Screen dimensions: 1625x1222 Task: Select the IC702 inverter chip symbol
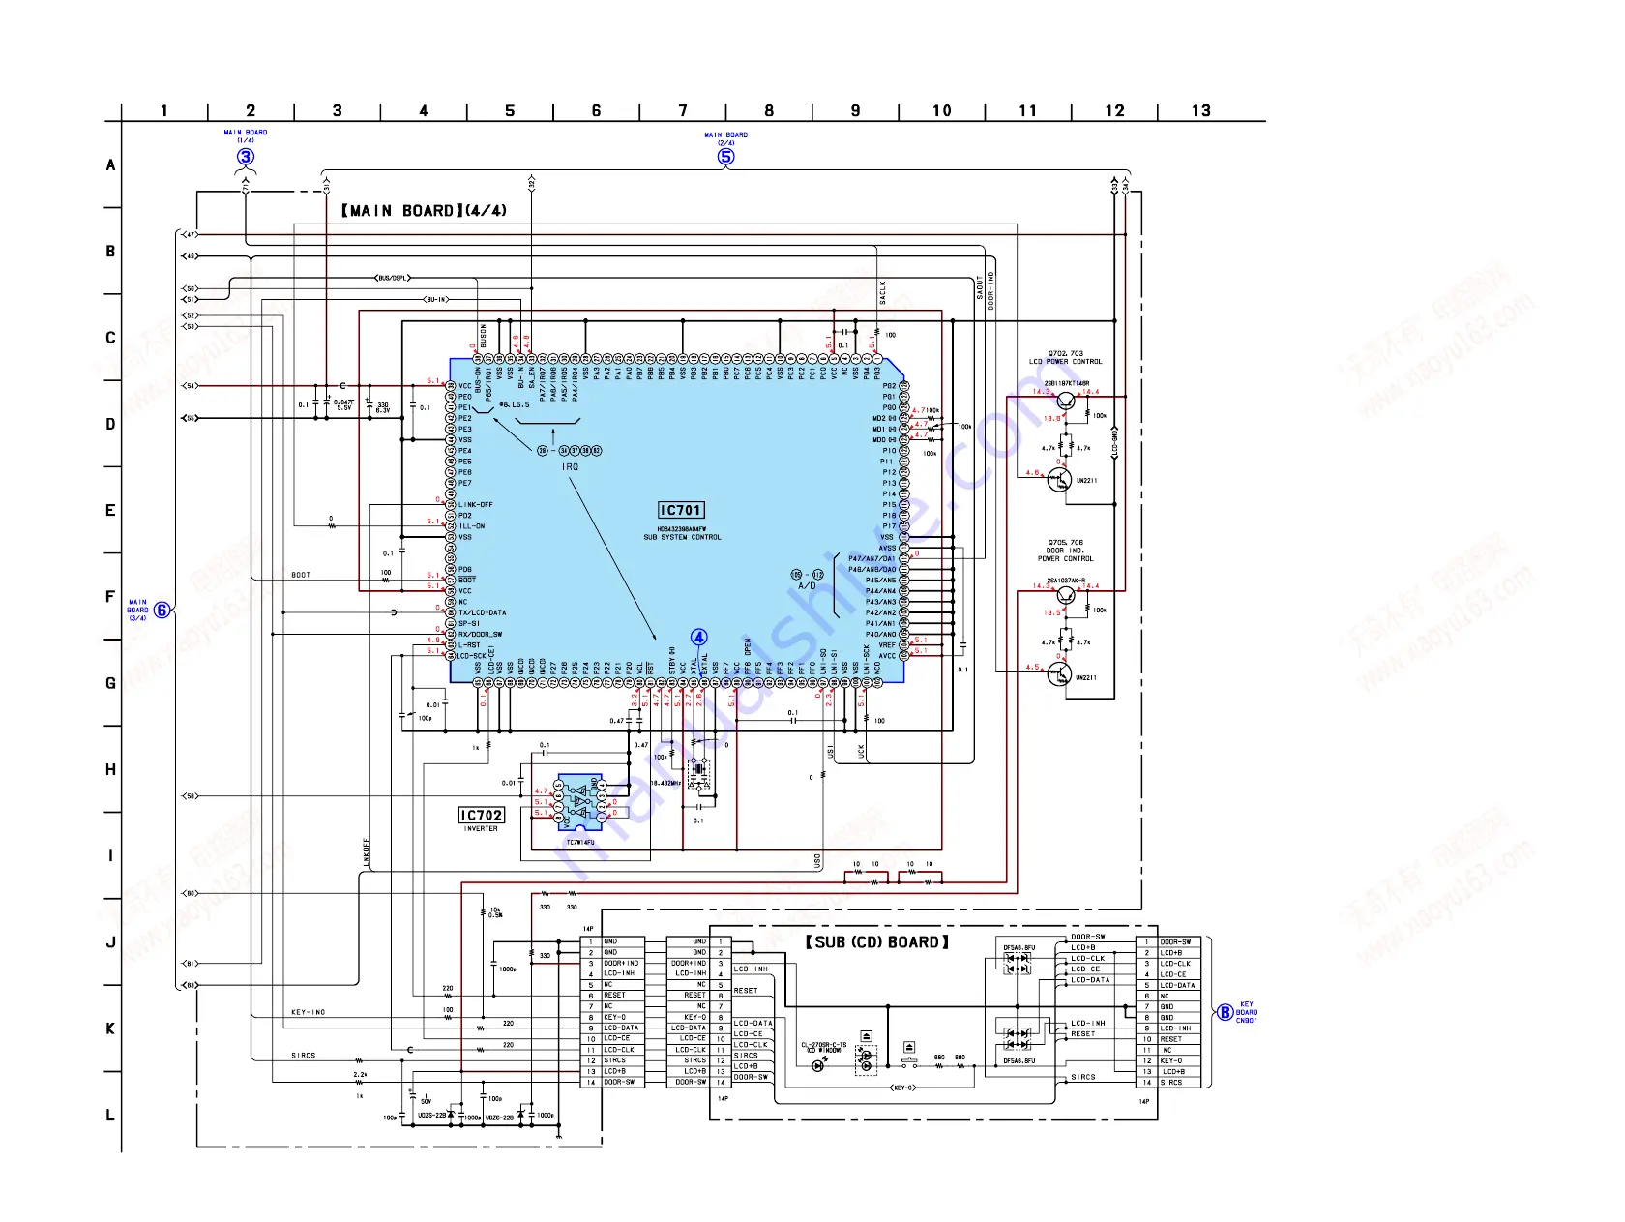coord(579,802)
